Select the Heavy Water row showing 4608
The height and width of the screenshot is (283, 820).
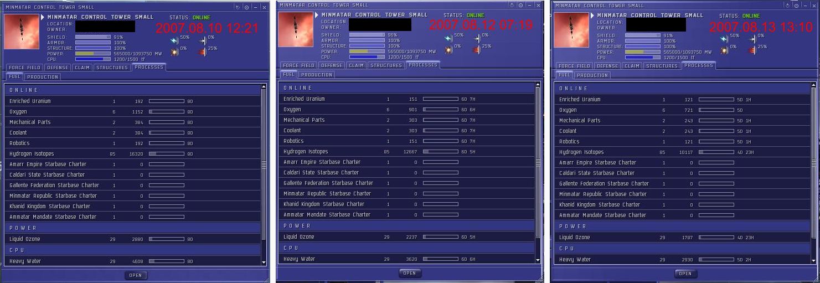tap(132, 261)
